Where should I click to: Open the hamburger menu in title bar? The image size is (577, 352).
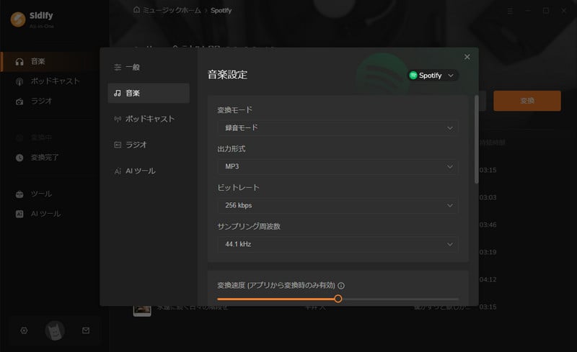point(510,11)
